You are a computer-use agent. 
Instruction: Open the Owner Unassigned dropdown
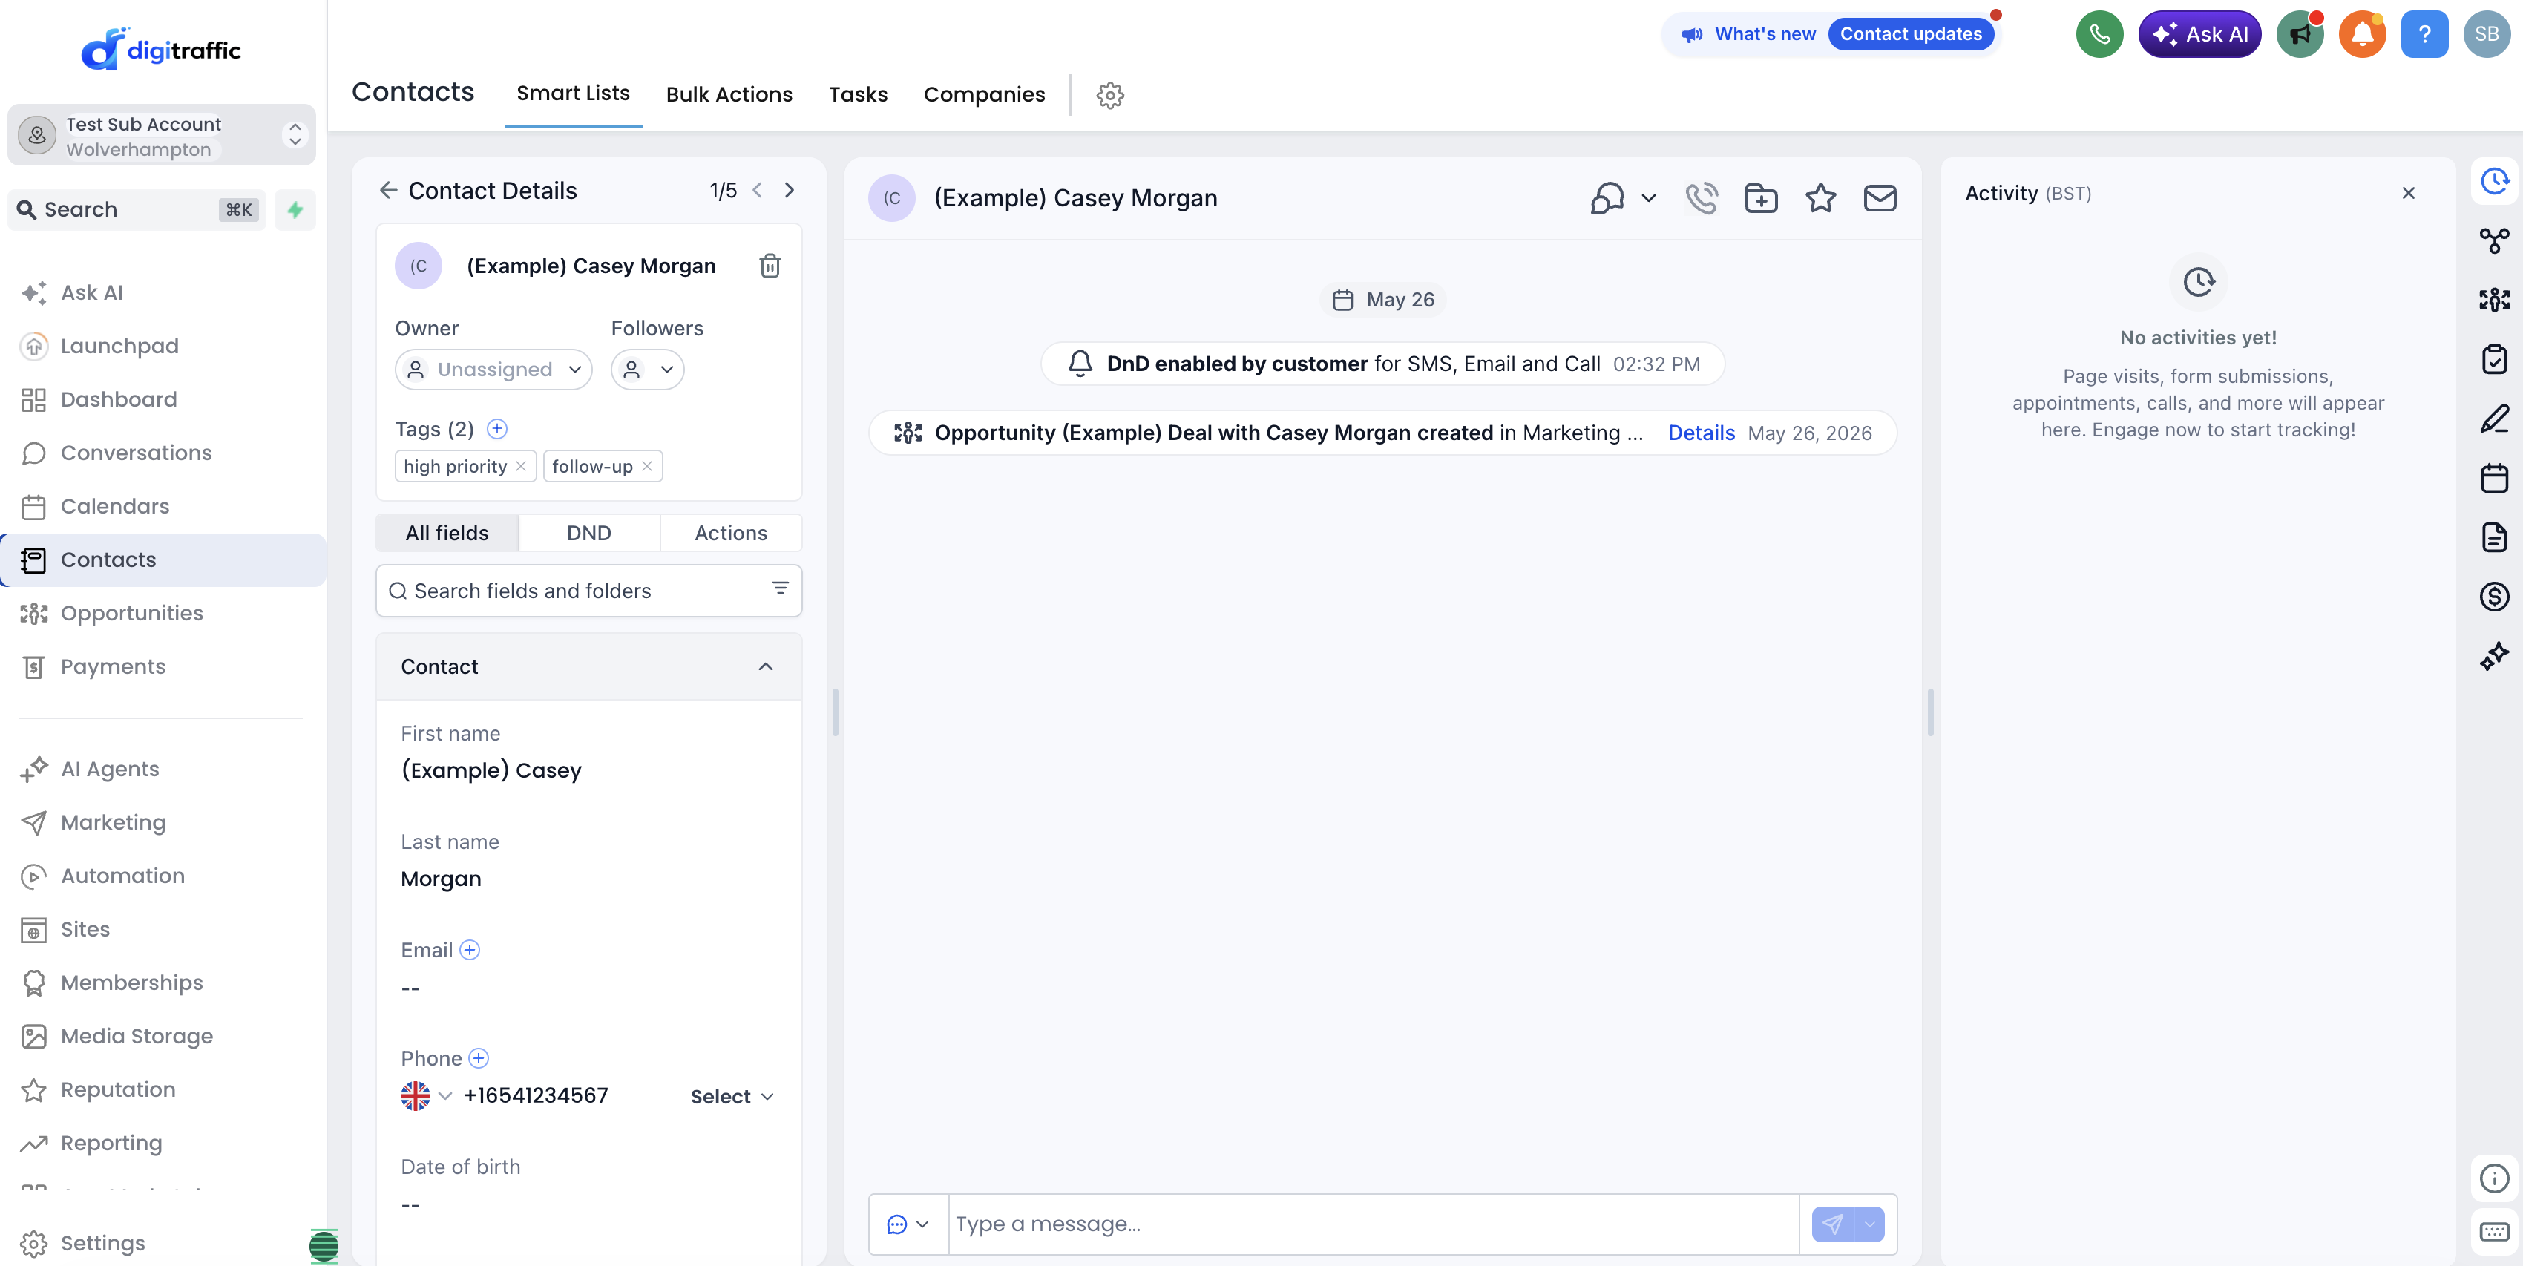click(493, 369)
